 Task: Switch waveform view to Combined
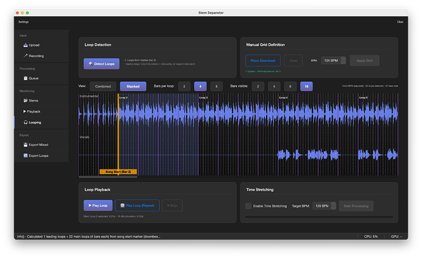(x=103, y=87)
